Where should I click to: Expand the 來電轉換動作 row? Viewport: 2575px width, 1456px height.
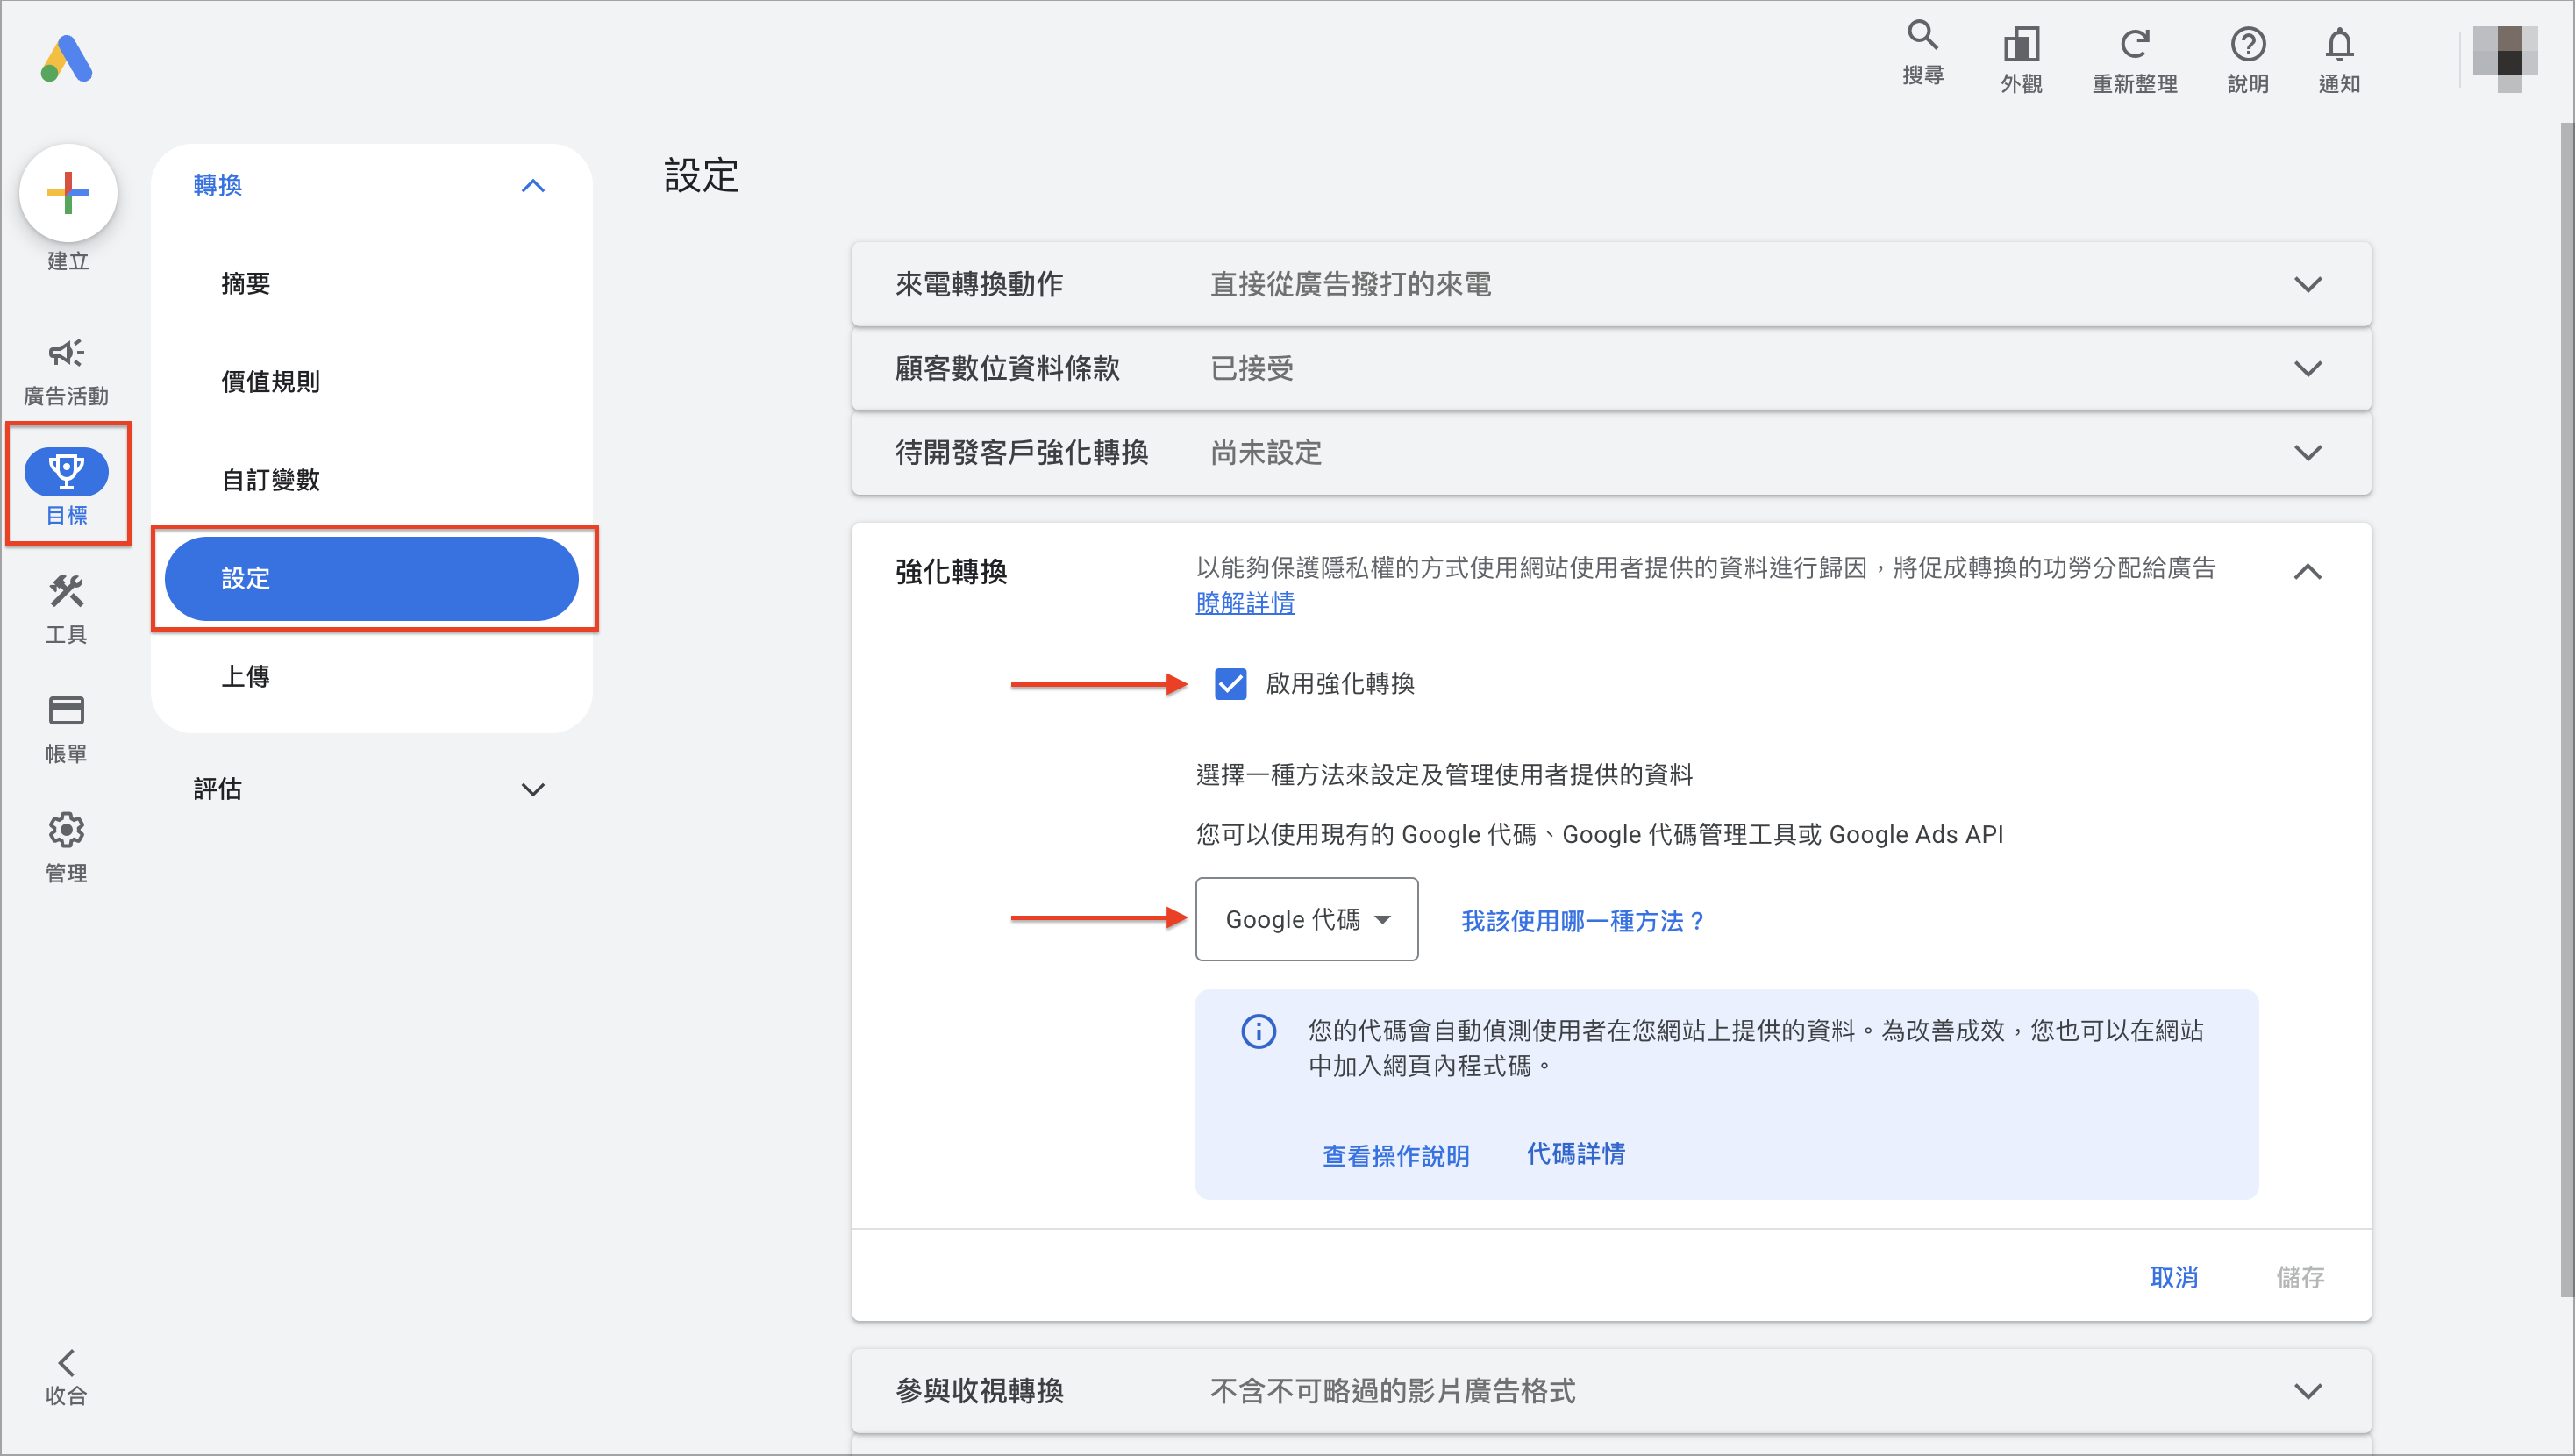[x=1611, y=284]
